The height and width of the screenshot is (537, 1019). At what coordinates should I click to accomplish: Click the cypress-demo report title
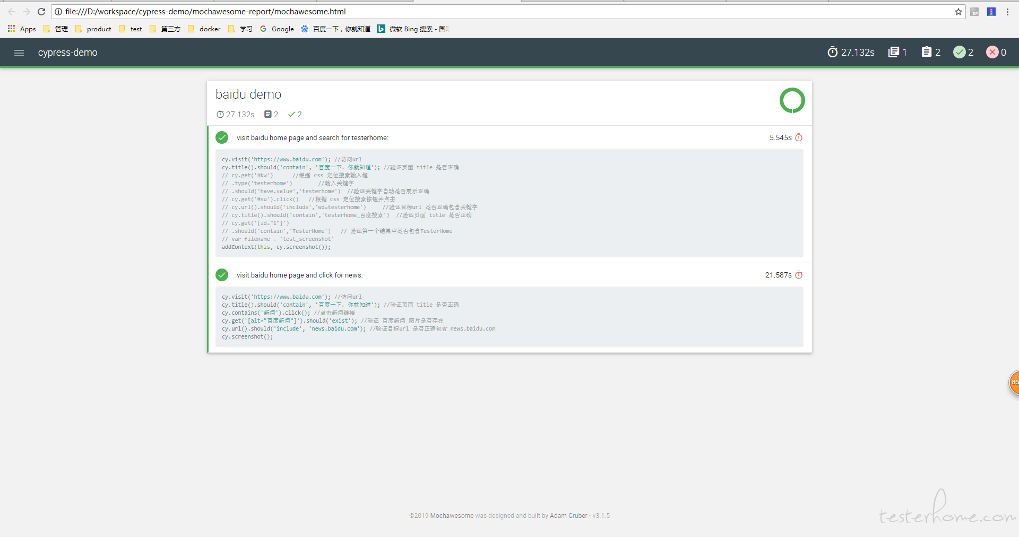pyautogui.click(x=68, y=53)
